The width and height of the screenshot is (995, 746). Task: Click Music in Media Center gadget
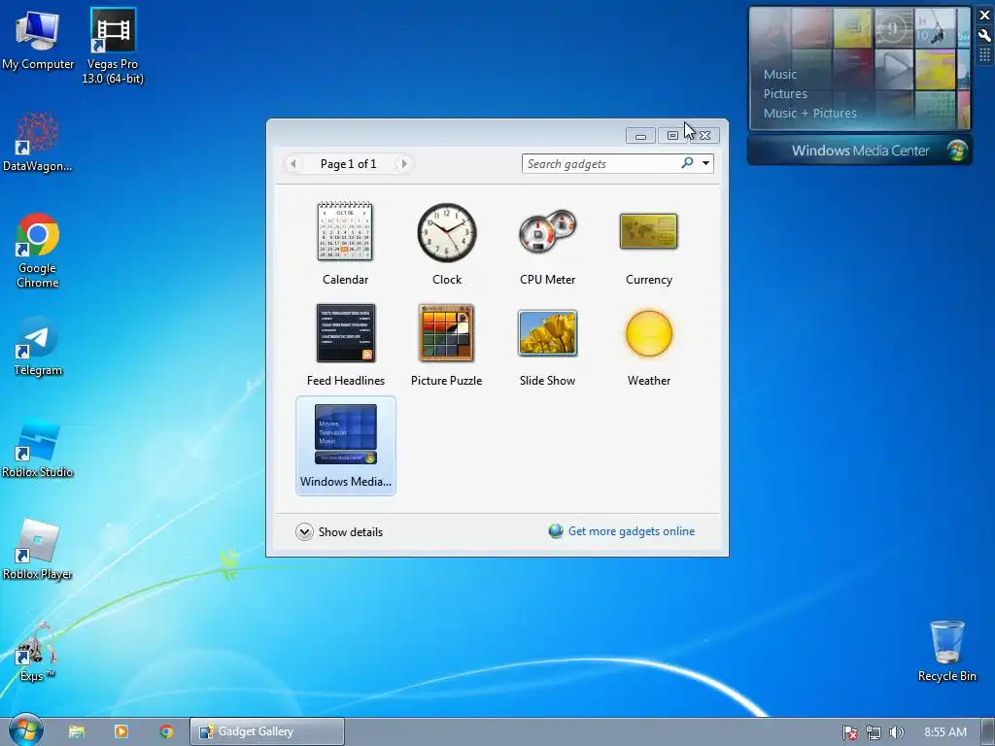point(780,74)
